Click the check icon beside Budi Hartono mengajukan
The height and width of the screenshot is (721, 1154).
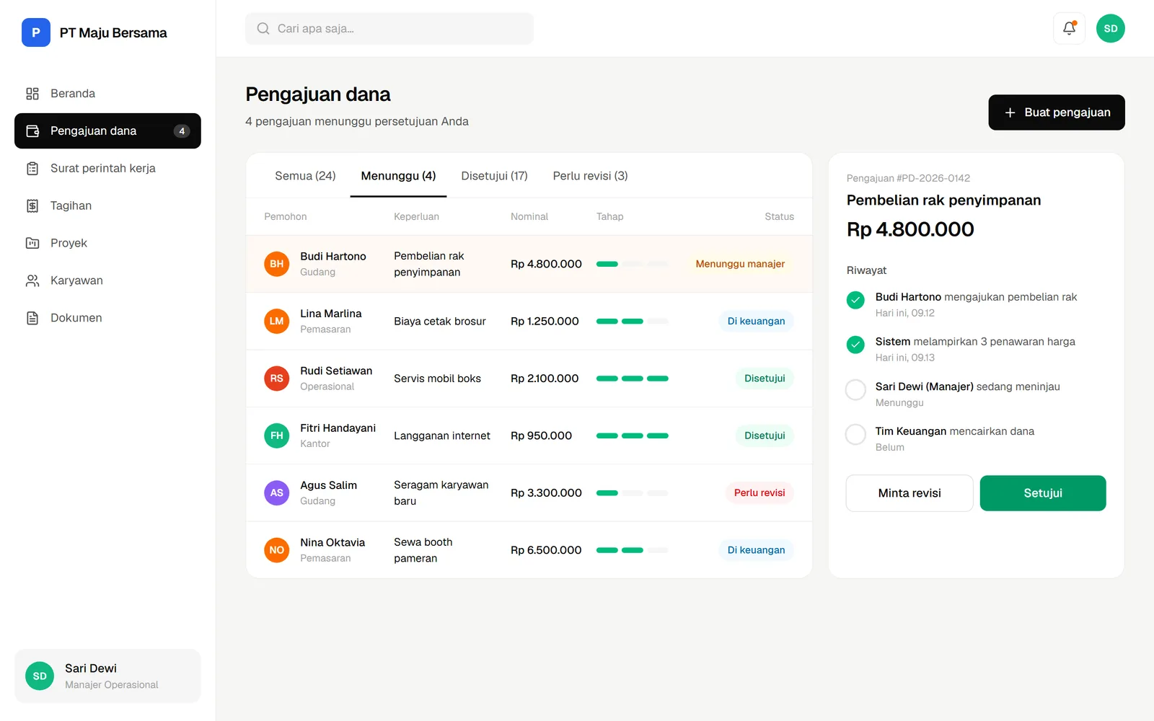tap(855, 300)
